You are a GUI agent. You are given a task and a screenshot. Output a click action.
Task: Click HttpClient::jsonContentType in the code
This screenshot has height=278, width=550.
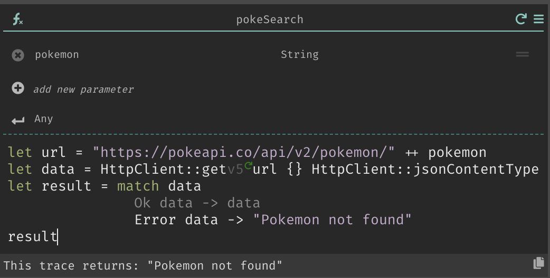coord(425,170)
